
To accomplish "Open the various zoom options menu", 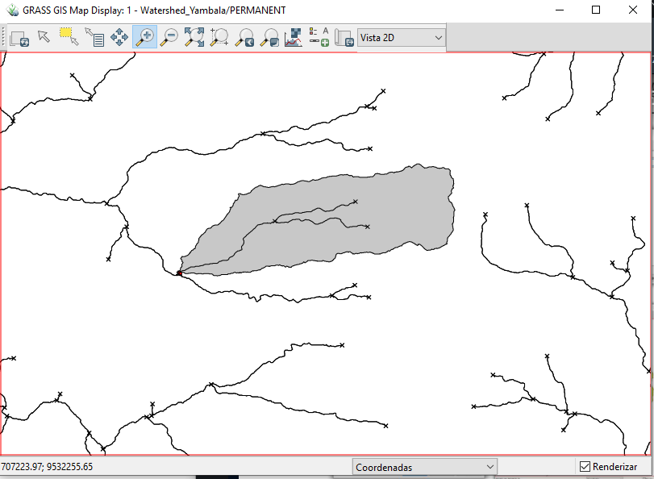I will click(269, 37).
